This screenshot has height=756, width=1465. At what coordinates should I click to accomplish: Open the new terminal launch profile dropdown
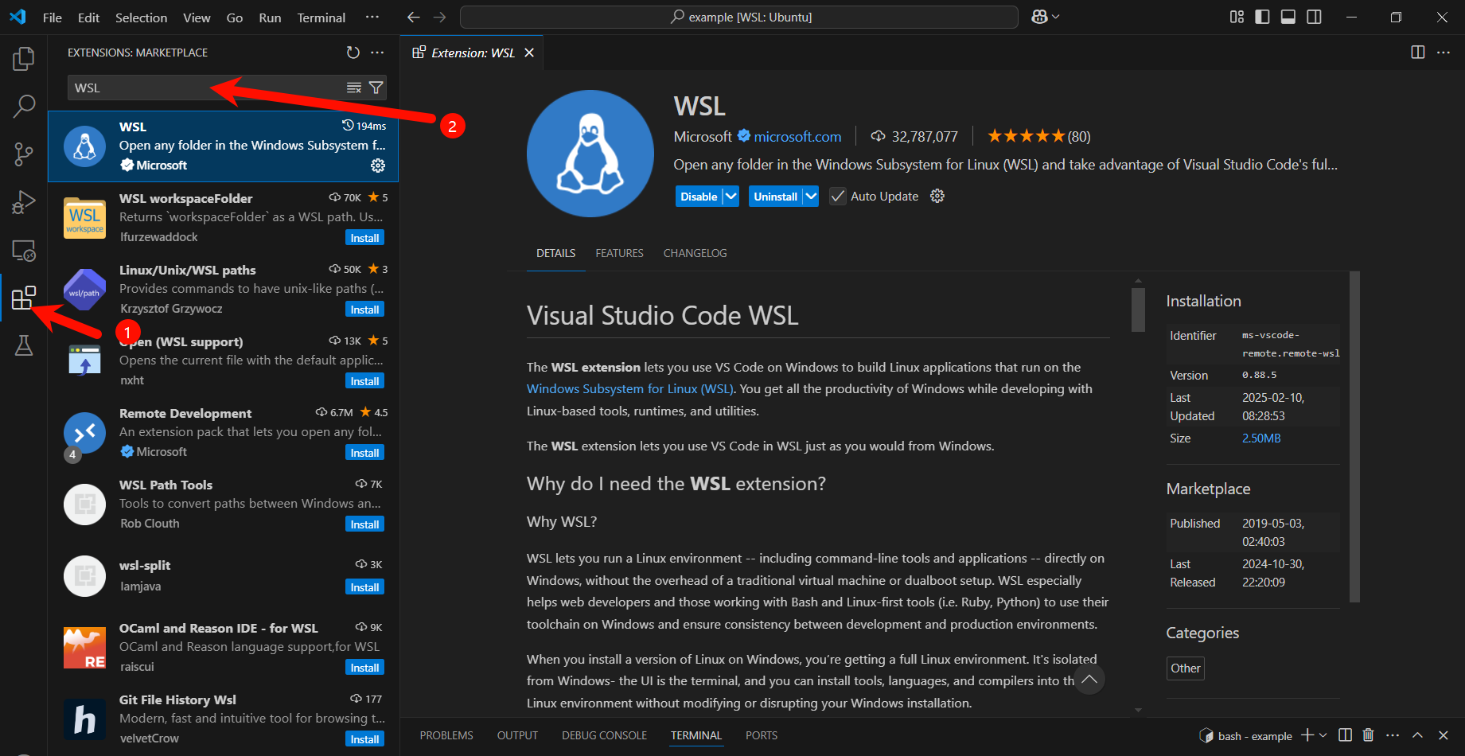tap(1323, 735)
